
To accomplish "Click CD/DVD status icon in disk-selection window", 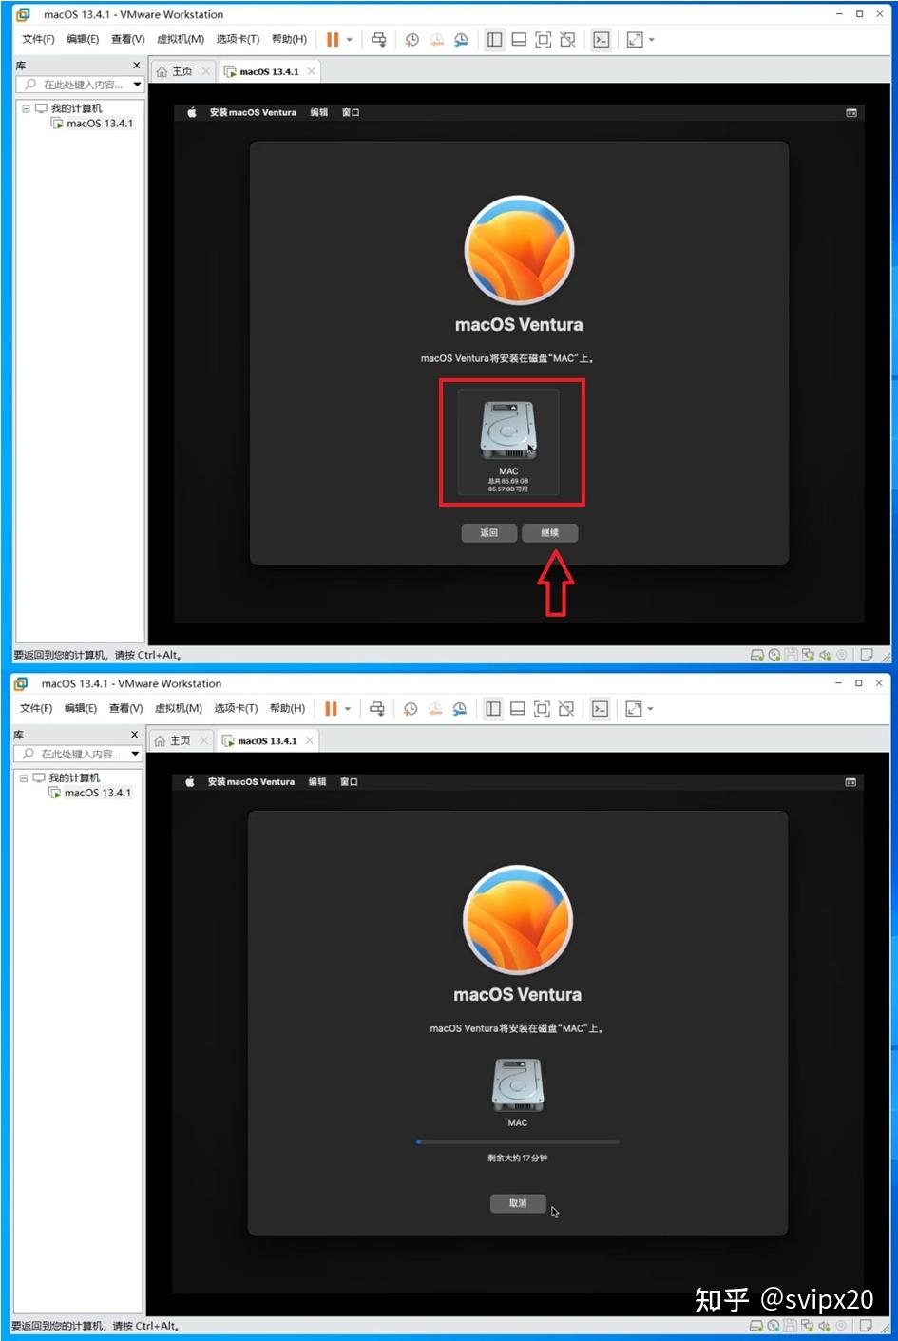I will tap(774, 655).
